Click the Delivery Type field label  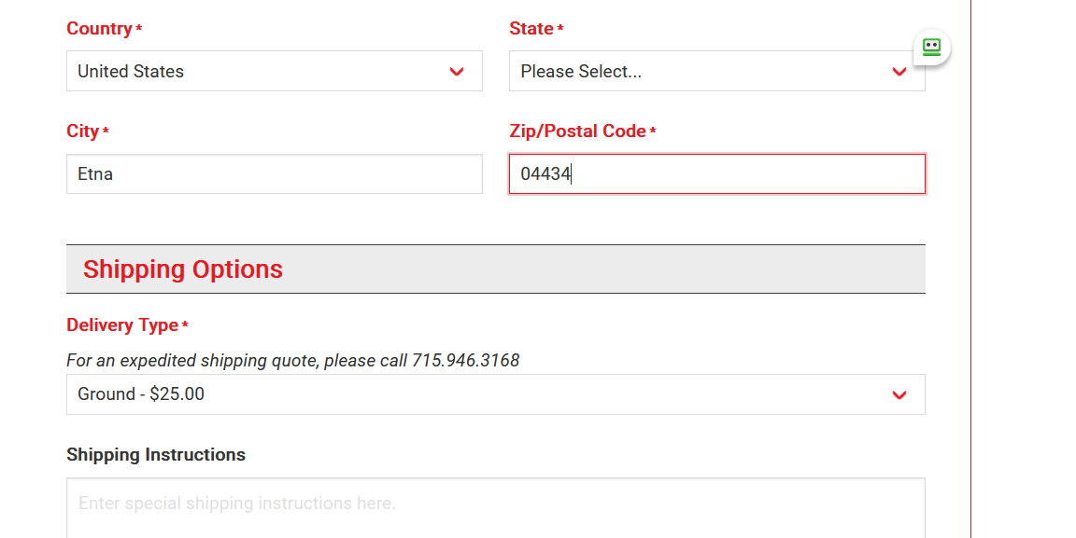tap(123, 324)
